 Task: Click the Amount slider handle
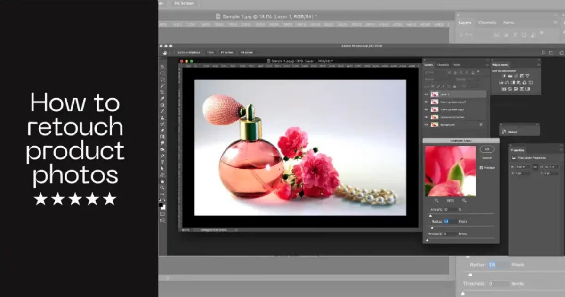(x=430, y=215)
